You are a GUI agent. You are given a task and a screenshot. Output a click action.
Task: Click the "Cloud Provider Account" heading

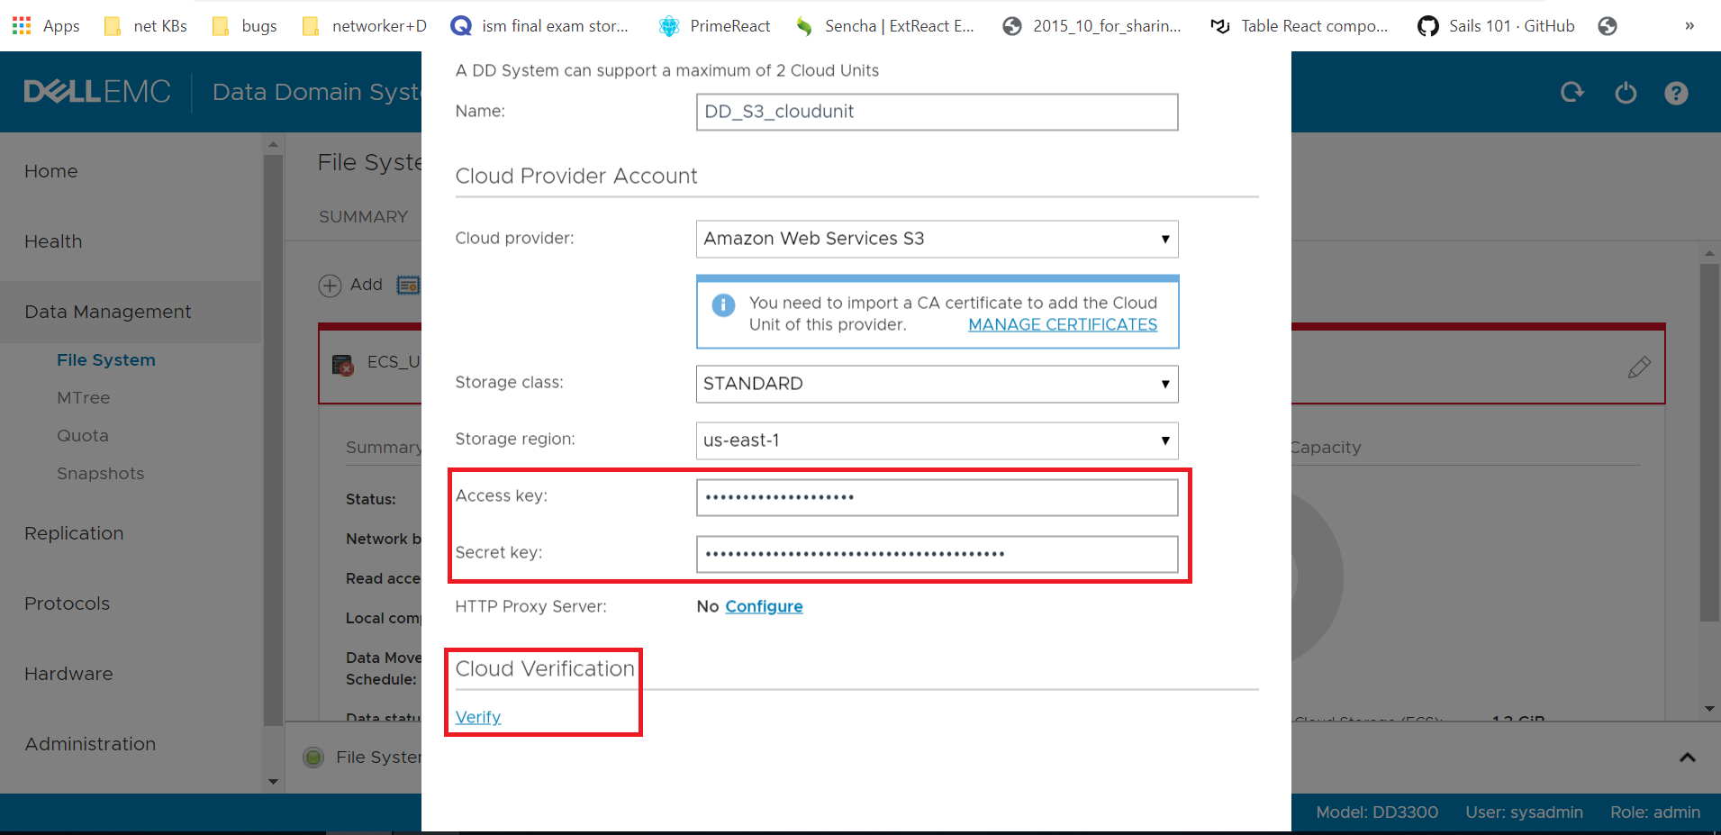pos(576,177)
